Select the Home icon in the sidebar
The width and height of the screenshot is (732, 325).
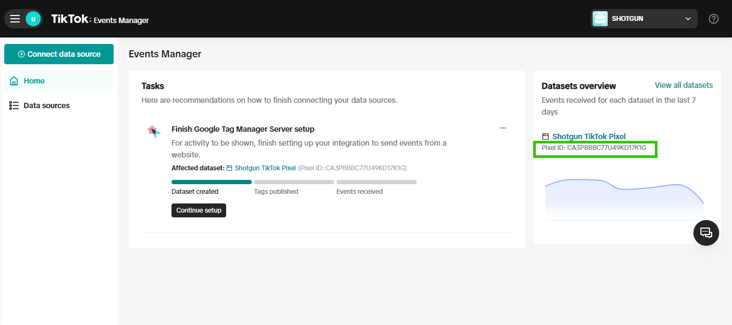tap(14, 80)
